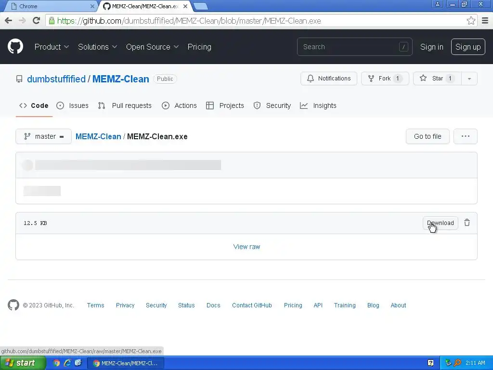Open the Projects tab
493x370 pixels.
tap(225, 106)
